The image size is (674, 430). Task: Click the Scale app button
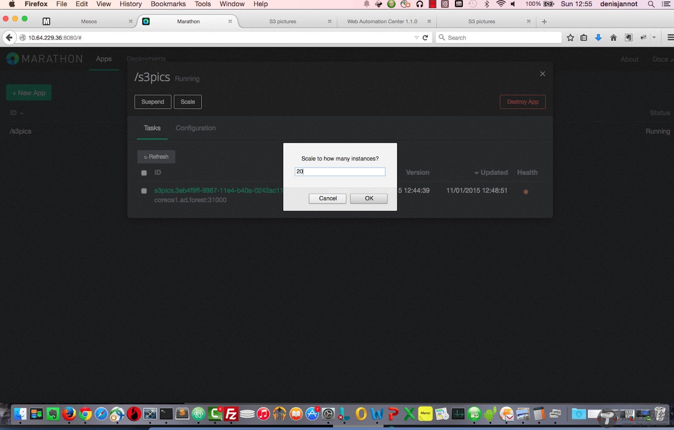(188, 102)
